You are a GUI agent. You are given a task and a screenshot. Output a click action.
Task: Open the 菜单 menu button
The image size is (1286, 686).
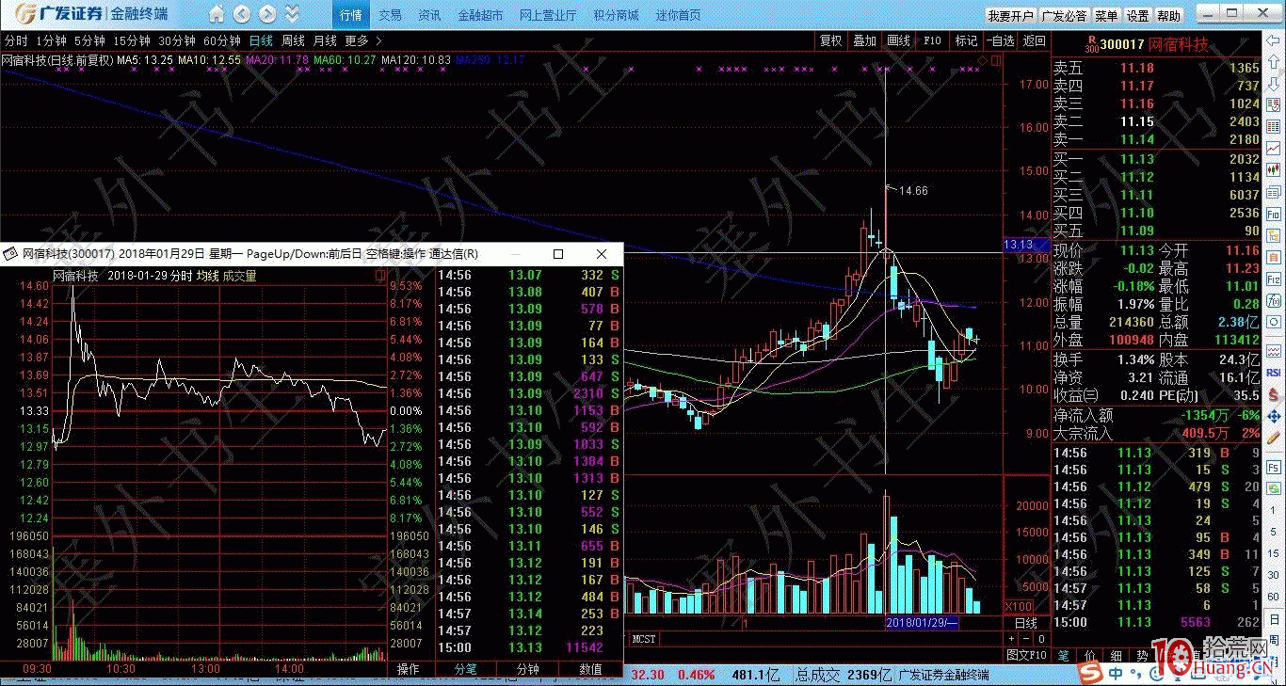coord(1107,16)
